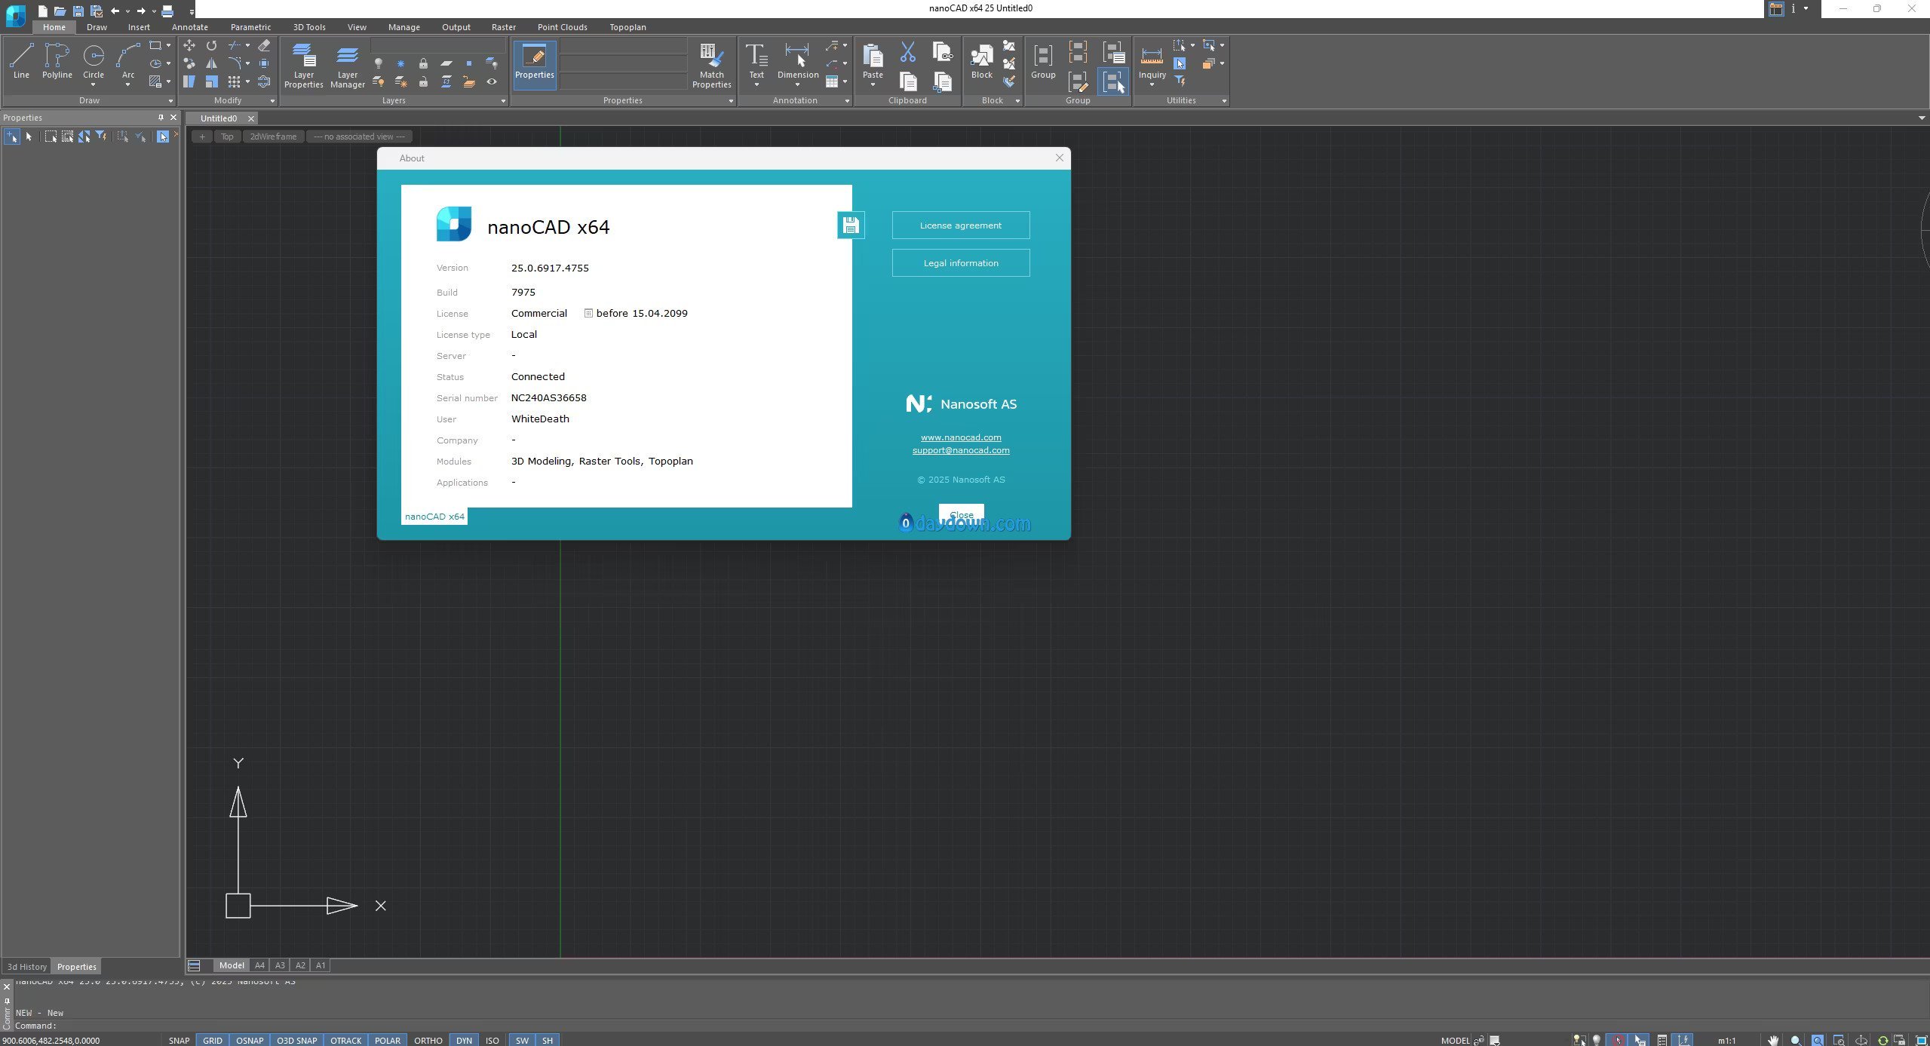Image resolution: width=1930 pixels, height=1046 pixels.
Task: Click the Quick Select filter icon in Utilities panel
Action: [1180, 81]
